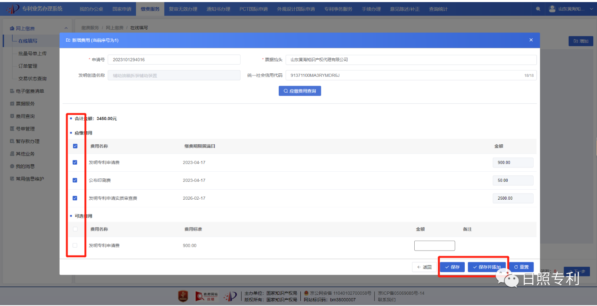Check the optional 发明专利申请费 checkbox

pyautogui.click(x=75, y=246)
